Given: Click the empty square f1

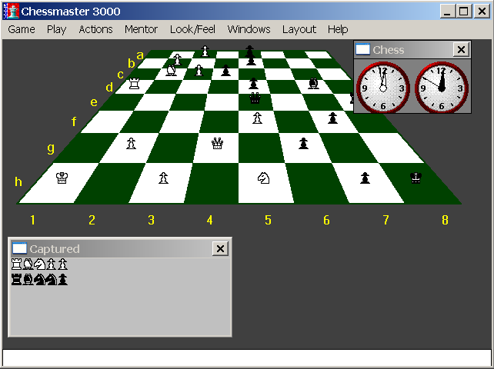Looking at the screenshot, I should 107,121.
